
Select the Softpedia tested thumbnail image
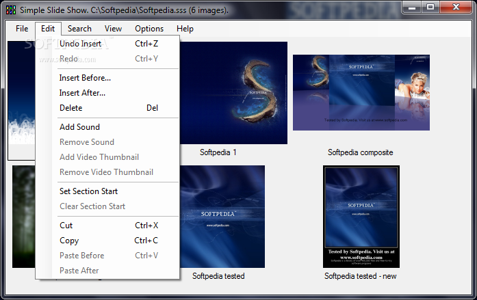pos(222,217)
